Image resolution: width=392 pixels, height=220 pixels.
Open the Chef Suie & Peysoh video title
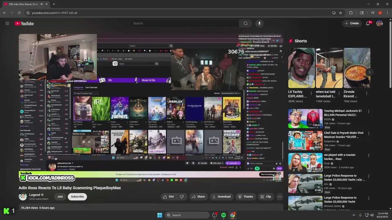tap(344, 135)
